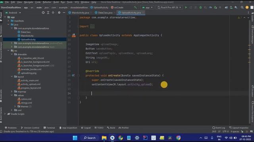Screen dimensions: 254x142
Task: Open the Build menu
Action: (56, 2)
